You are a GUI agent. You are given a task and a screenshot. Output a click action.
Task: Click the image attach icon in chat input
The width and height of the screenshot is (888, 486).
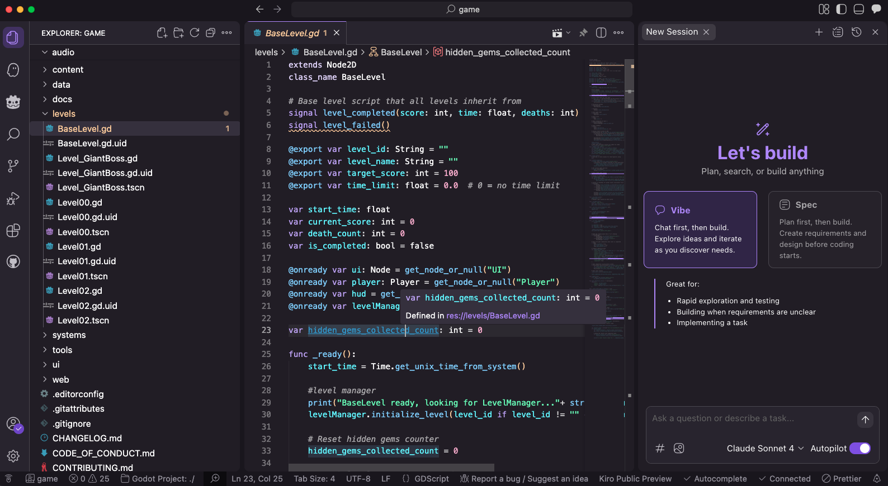(x=679, y=448)
